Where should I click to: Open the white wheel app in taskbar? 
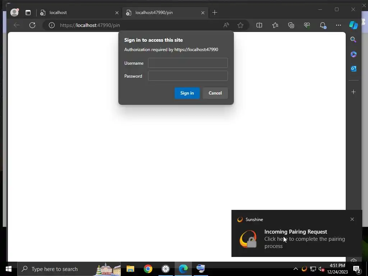[165, 269]
